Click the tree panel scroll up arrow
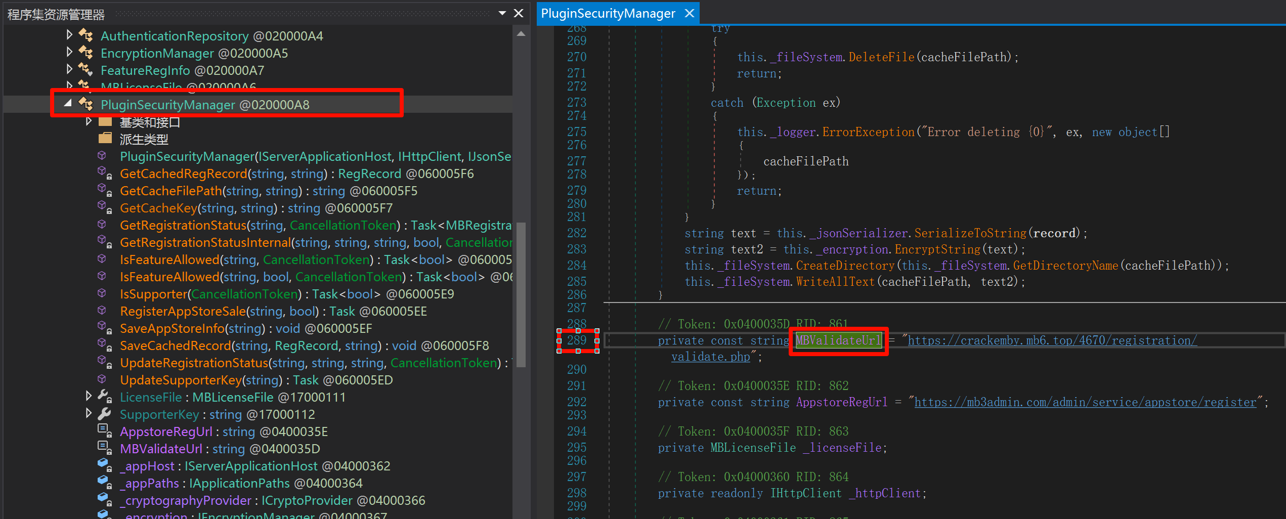Screen dimensions: 1286x519 tap(521, 34)
